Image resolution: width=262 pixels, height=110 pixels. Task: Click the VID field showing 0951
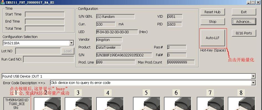175,16
